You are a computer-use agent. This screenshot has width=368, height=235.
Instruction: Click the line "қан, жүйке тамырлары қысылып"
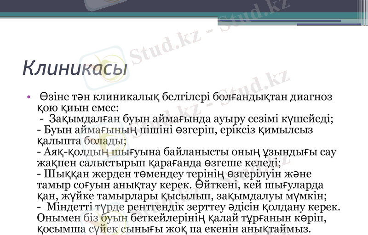(x=182, y=196)
